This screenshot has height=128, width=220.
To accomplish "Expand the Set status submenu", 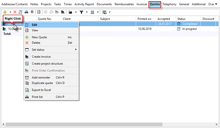I will pyautogui.click(x=51, y=50).
